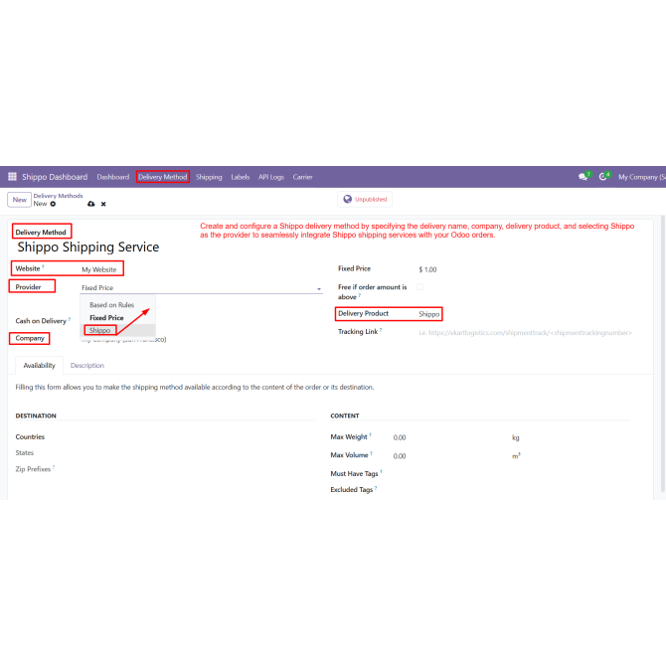Discard changes with the X icon
The width and height of the screenshot is (666, 666).
(x=103, y=204)
